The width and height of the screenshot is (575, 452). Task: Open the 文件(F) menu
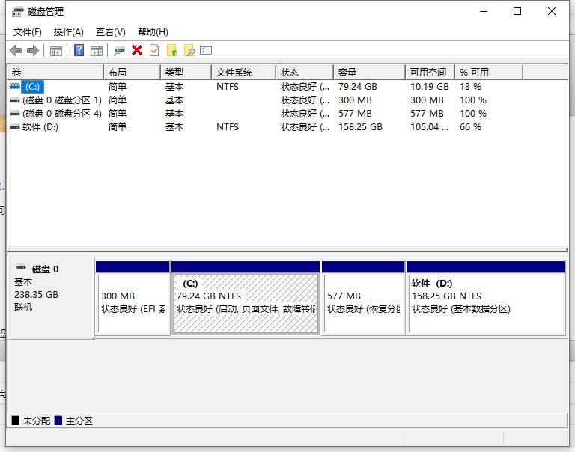28,32
